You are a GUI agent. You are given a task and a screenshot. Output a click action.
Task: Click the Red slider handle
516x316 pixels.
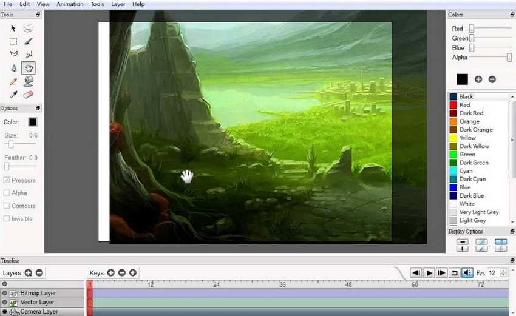click(x=472, y=29)
